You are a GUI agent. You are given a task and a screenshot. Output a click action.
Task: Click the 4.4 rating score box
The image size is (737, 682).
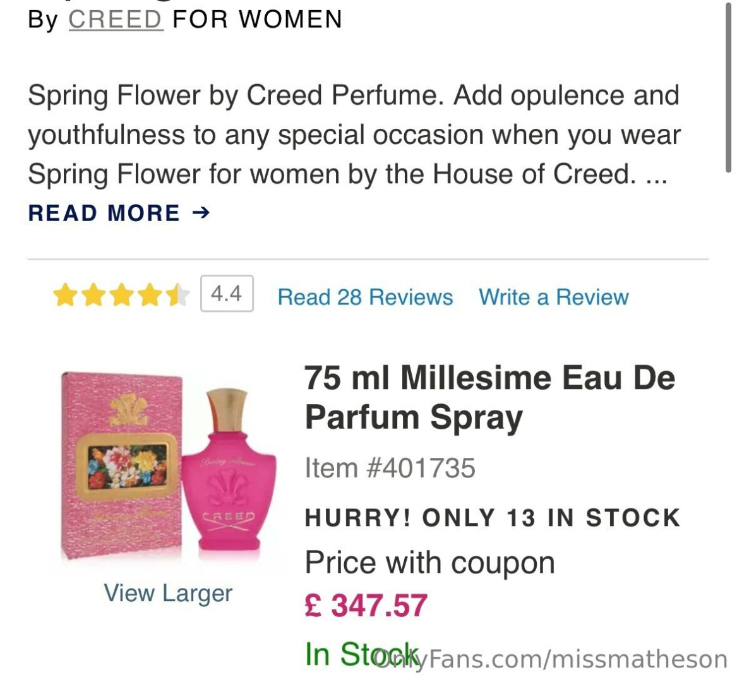(x=227, y=294)
